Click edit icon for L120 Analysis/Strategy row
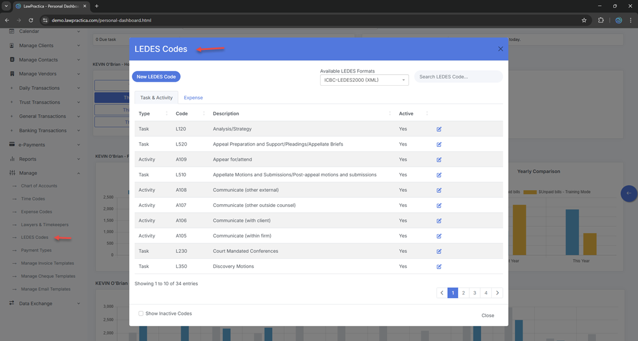 pyautogui.click(x=439, y=129)
